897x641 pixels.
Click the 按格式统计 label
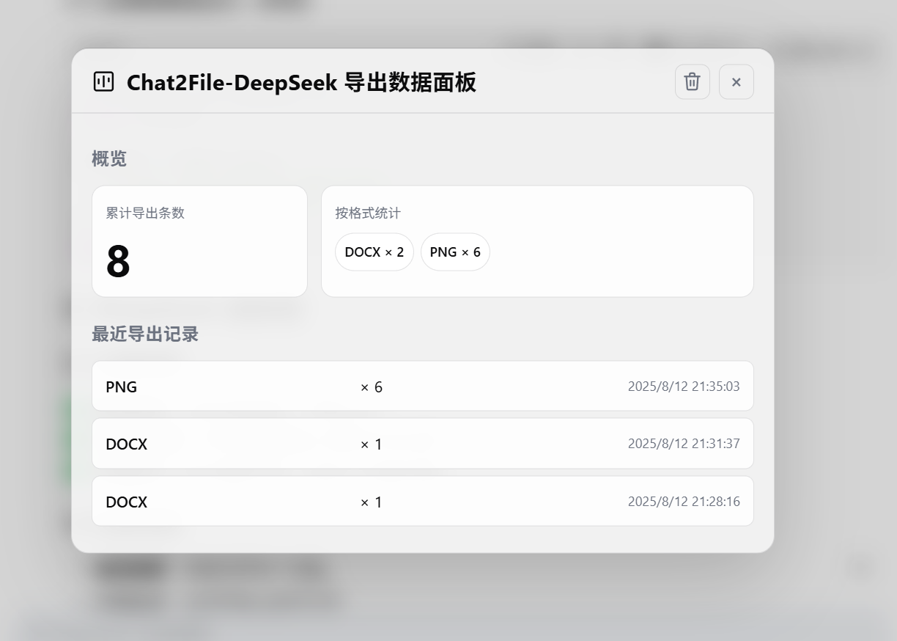point(368,213)
